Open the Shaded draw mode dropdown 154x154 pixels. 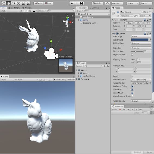pyautogui.click(x=10, y=11)
